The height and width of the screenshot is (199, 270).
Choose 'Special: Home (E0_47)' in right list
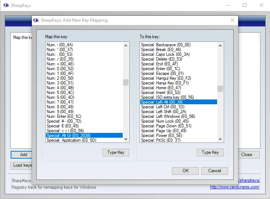179,88
